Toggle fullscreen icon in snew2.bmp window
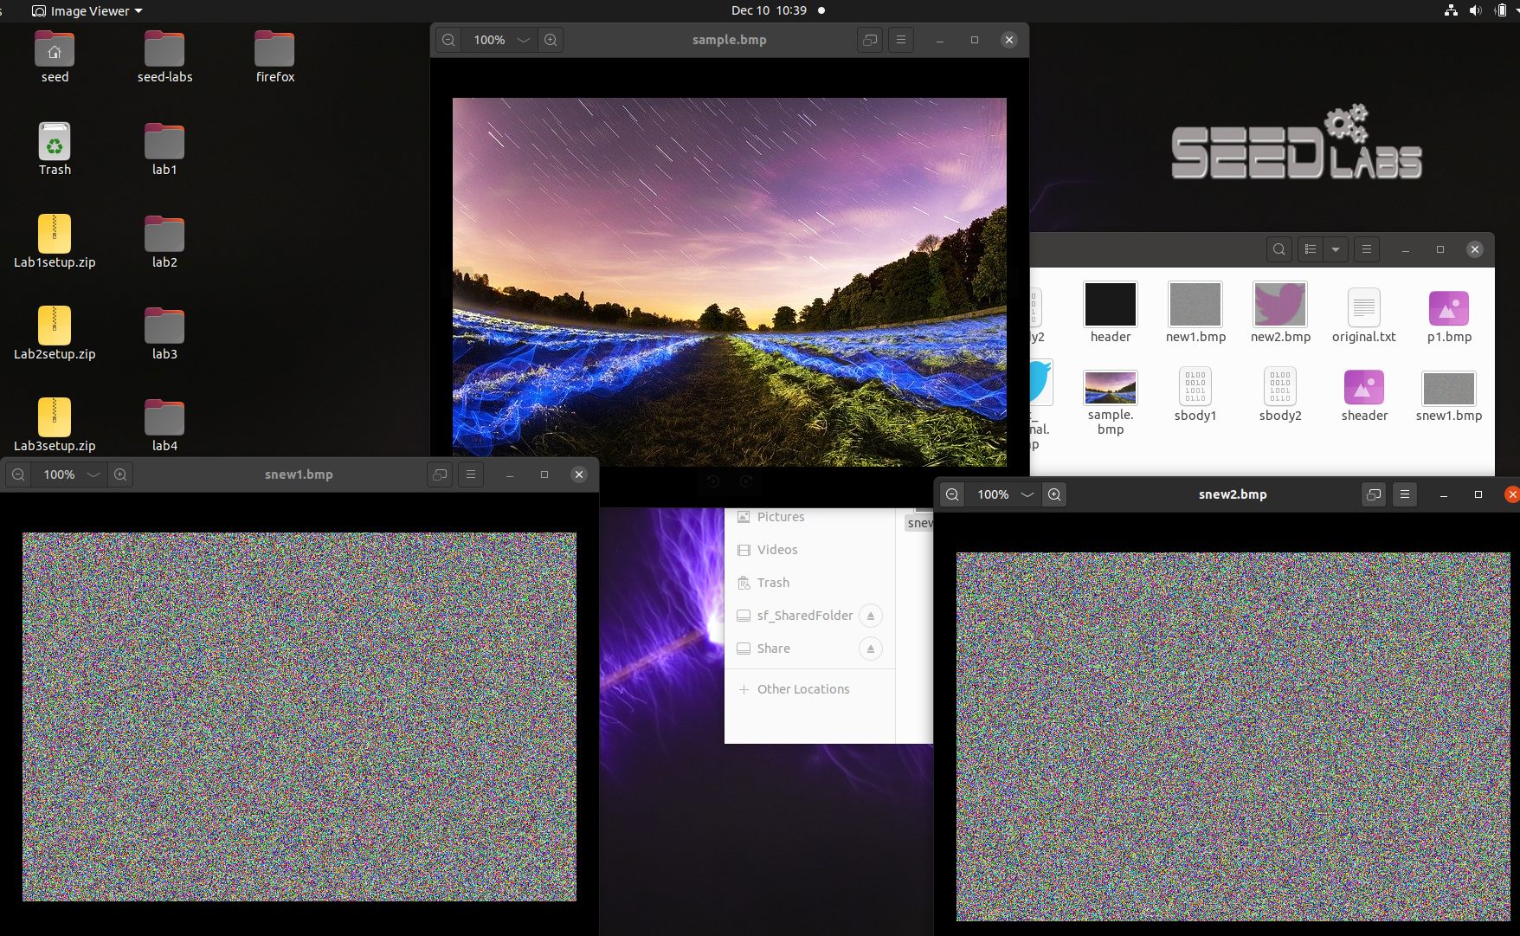This screenshot has height=936, width=1520. [1374, 494]
